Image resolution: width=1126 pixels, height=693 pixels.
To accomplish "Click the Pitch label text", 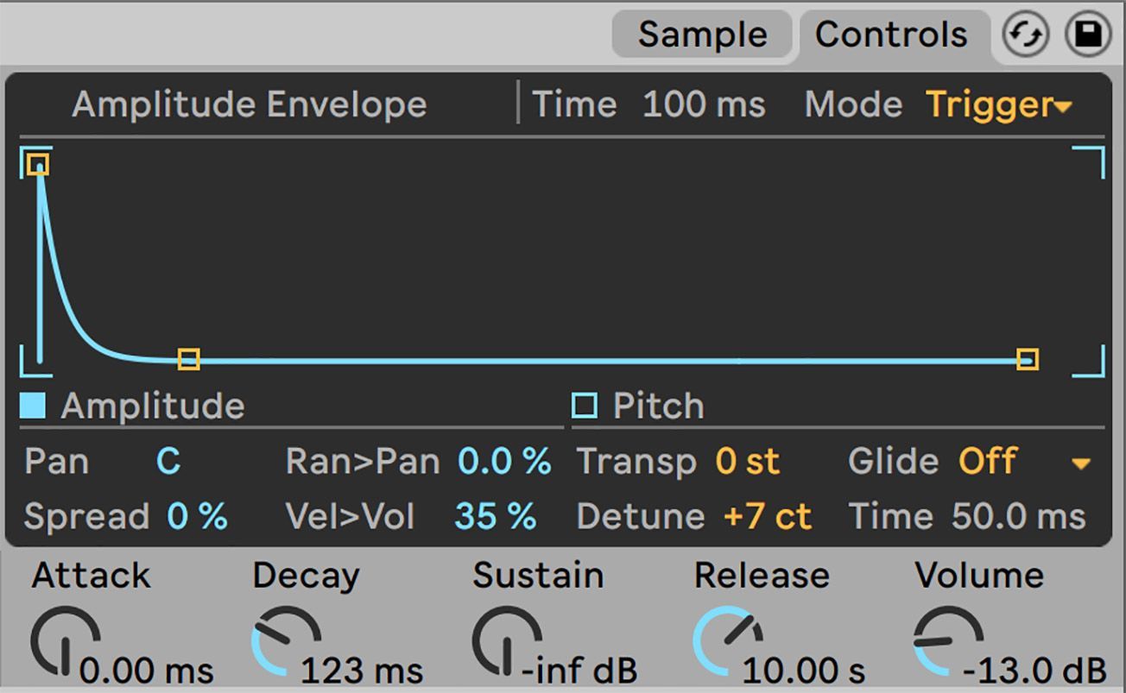I will [658, 406].
